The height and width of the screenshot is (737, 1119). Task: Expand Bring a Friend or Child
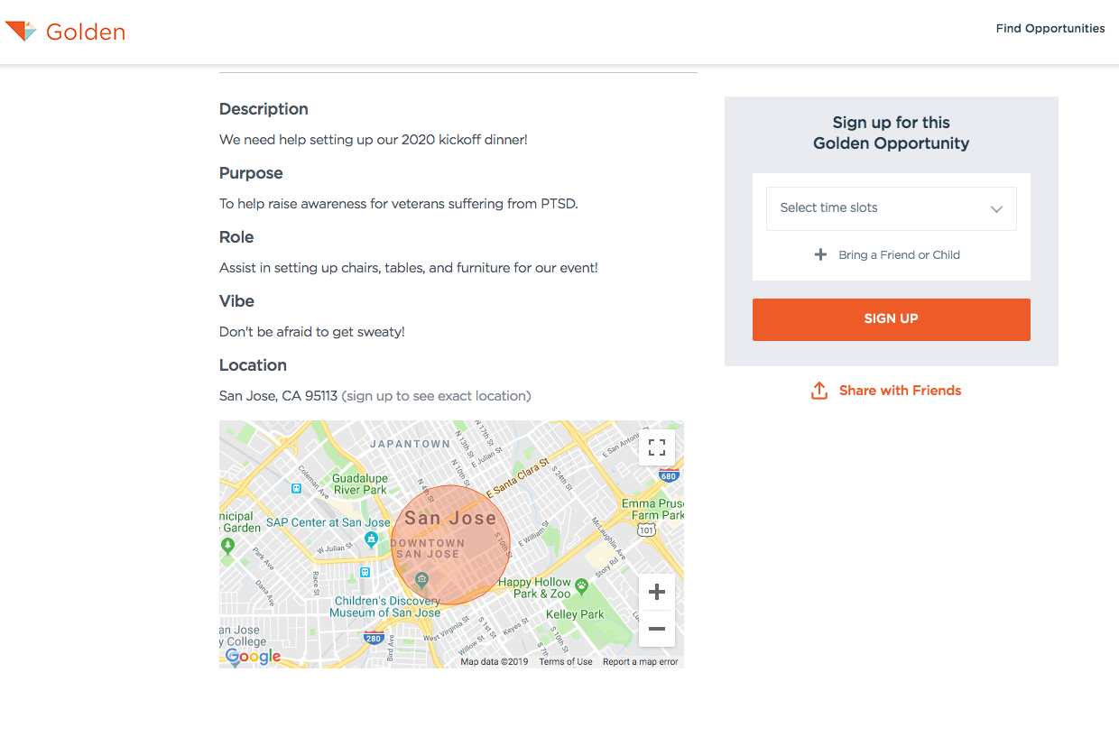point(899,255)
